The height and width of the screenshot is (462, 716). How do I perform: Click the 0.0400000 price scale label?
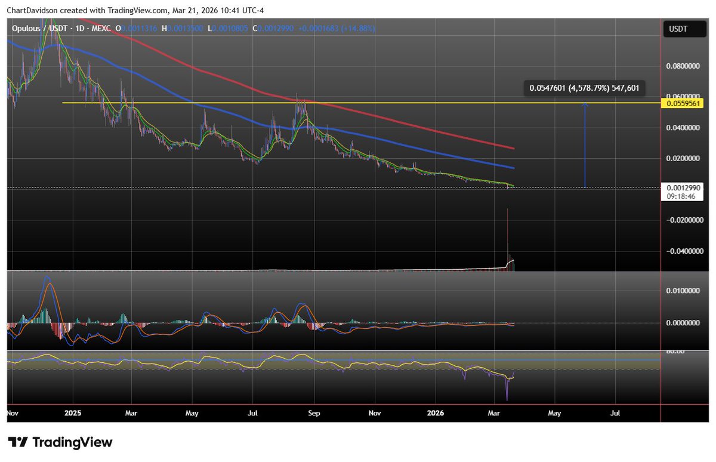(684, 127)
